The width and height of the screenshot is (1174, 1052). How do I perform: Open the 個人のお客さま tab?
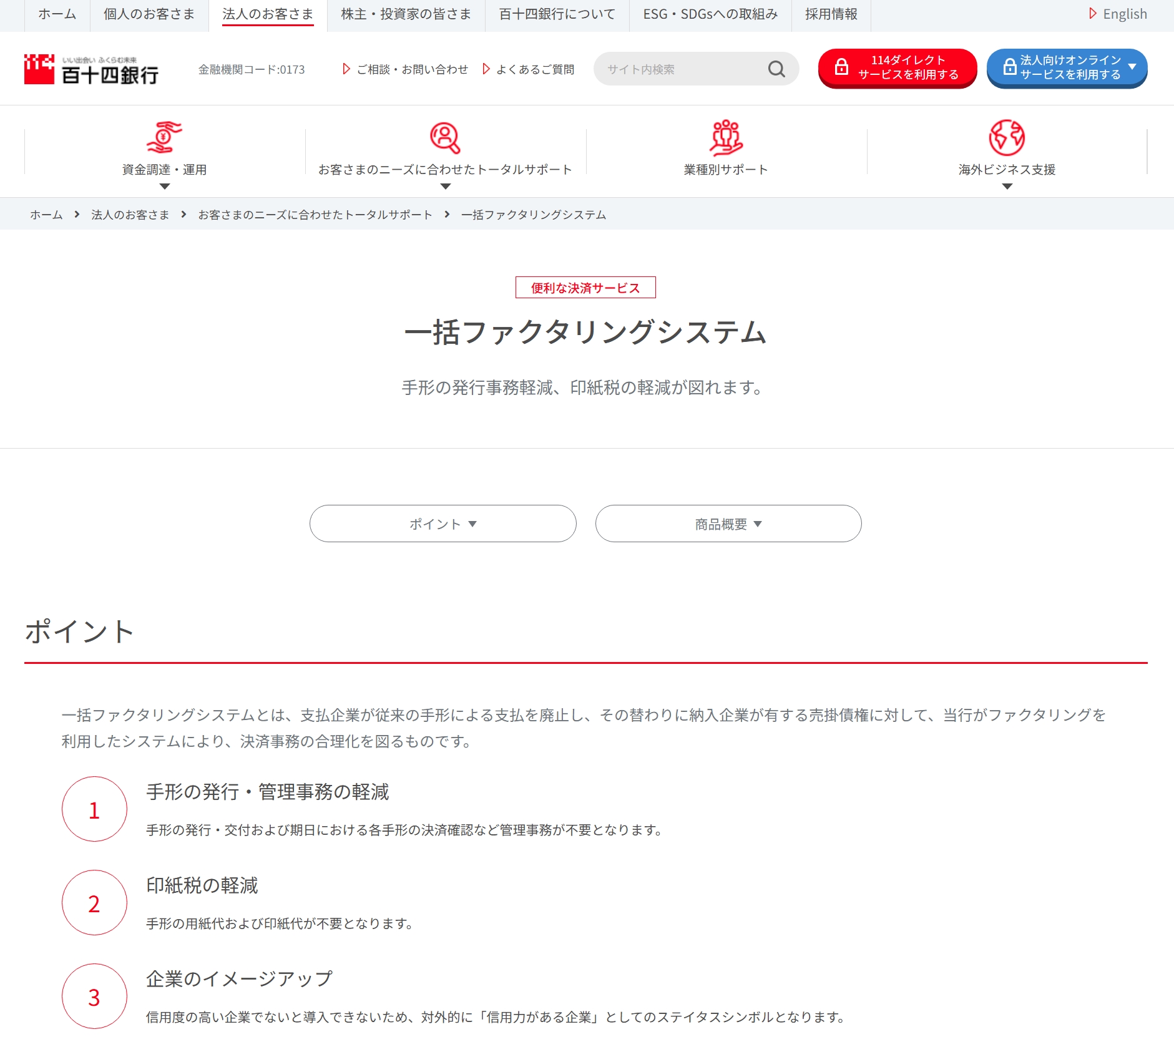click(x=149, y=14)
